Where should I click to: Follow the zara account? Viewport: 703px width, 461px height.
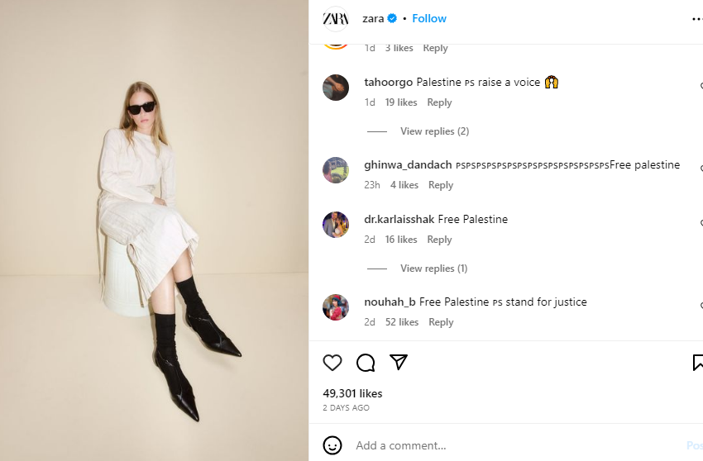click(x=429, y=18)
